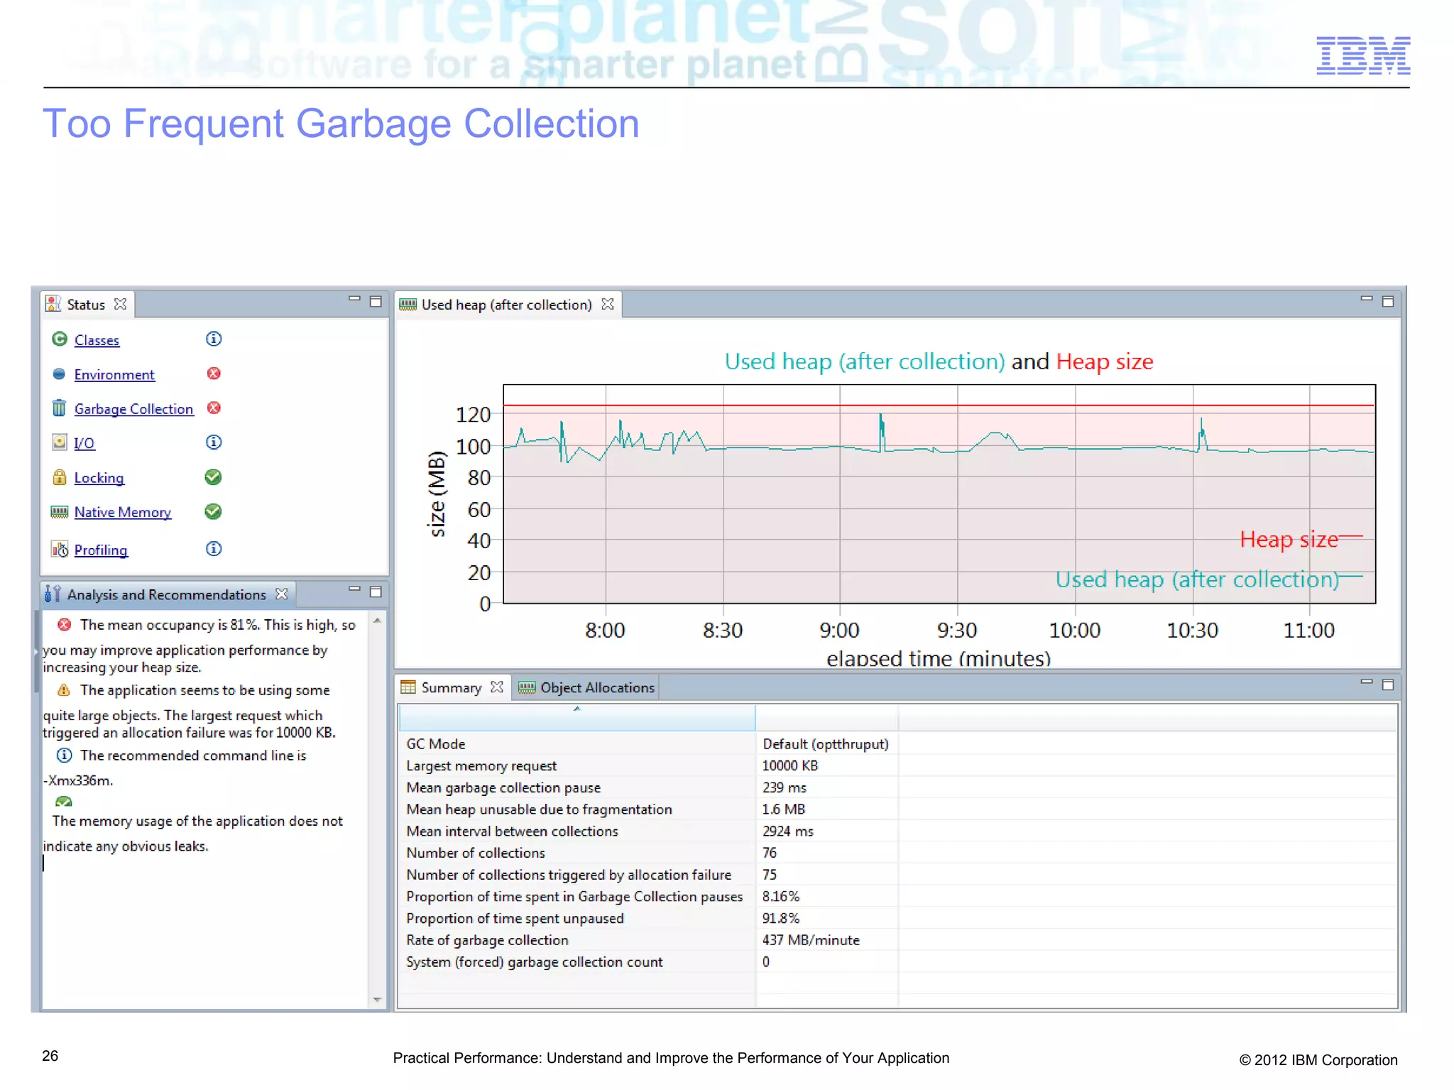Open the Profiling status link
The image size is (1454, 1090).
click(101, 550)
